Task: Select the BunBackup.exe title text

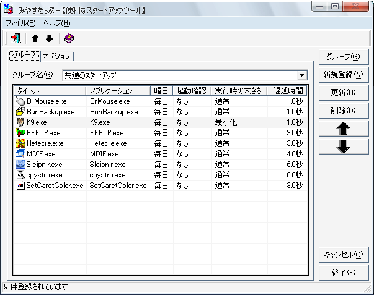Action: [51, 112]
